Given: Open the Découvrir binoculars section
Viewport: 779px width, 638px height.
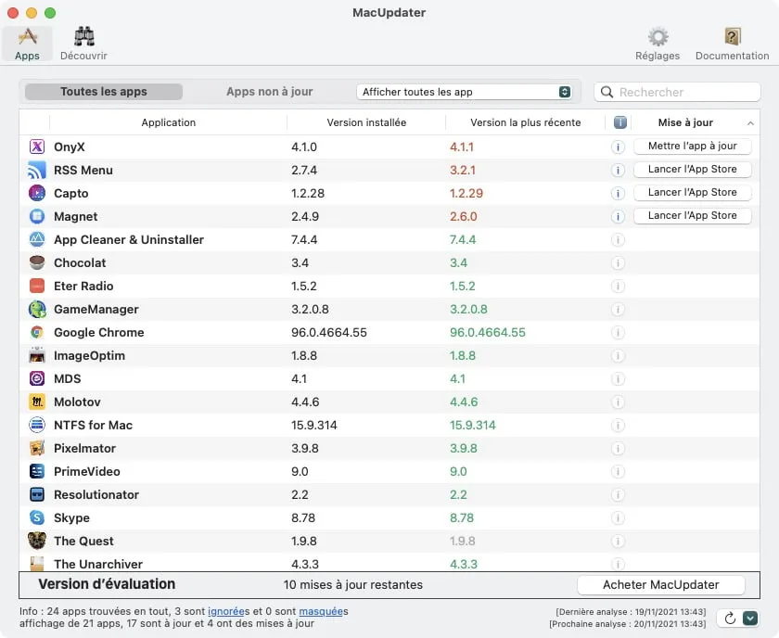Looking at the screenshot, I should (x=83, y=44).
